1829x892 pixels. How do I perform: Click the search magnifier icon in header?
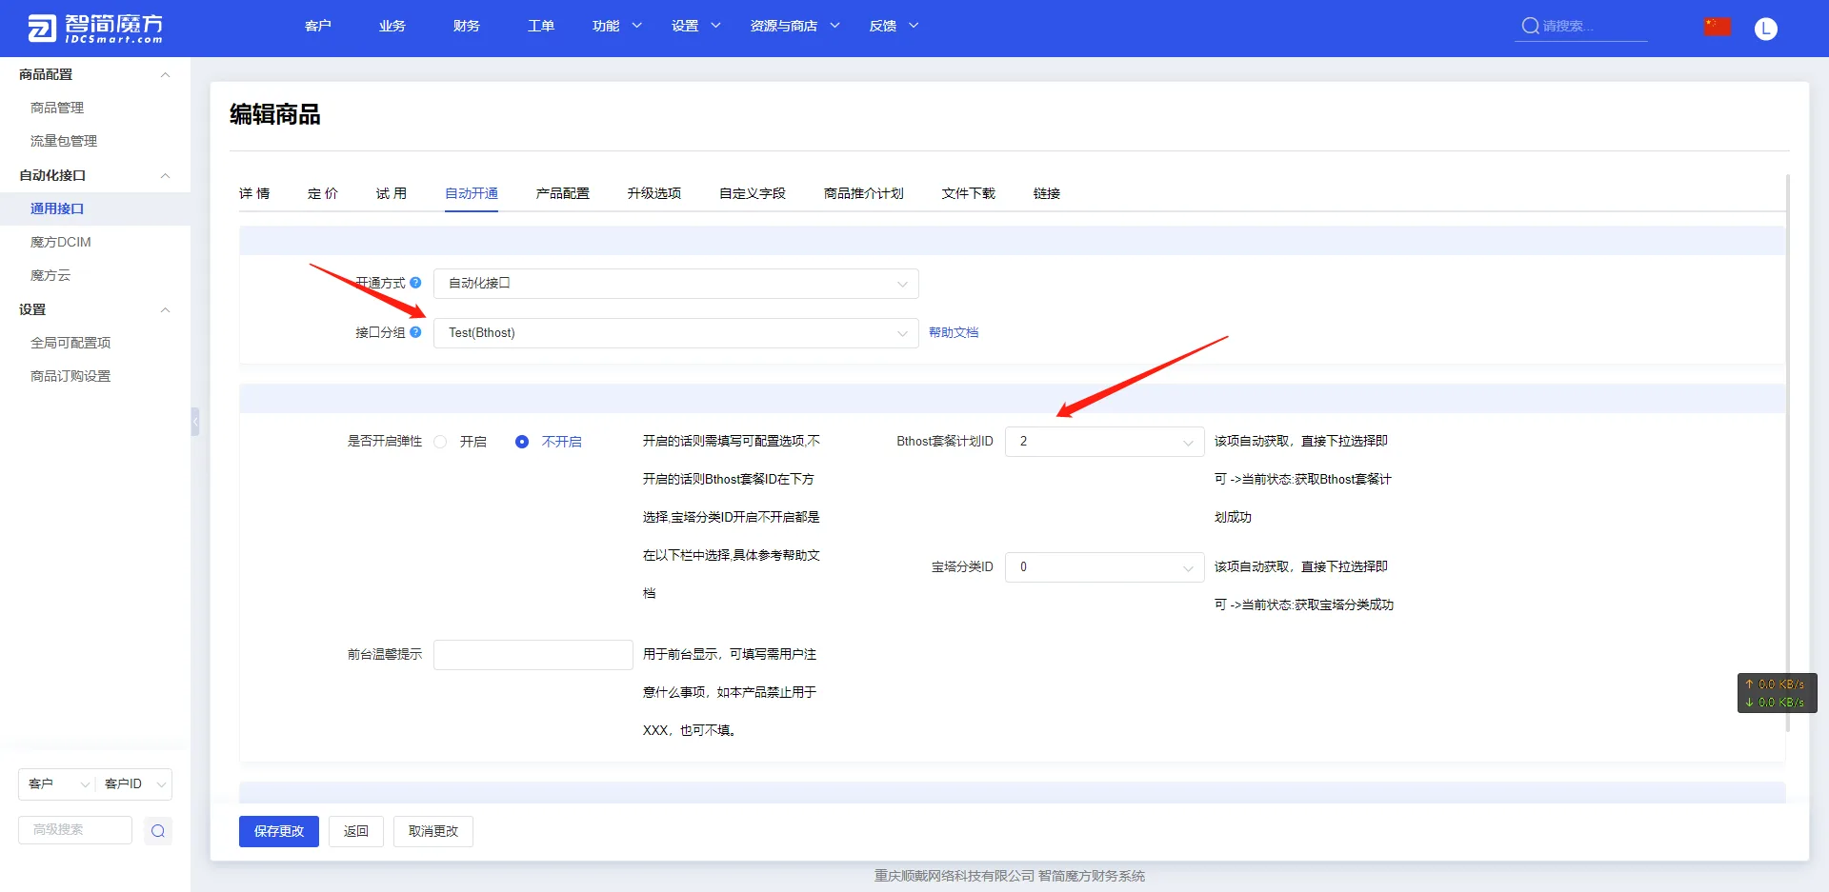pyautogui.click(x=1530, y=26)
